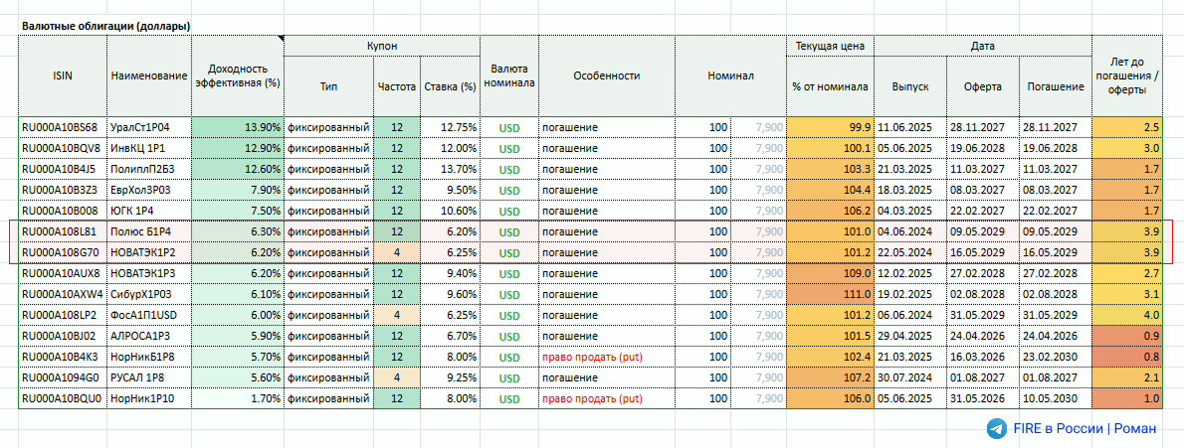The image size is (1184, 448).
Task: Click the merged 'Дата' header cell
Action: [x=983, y=46]
